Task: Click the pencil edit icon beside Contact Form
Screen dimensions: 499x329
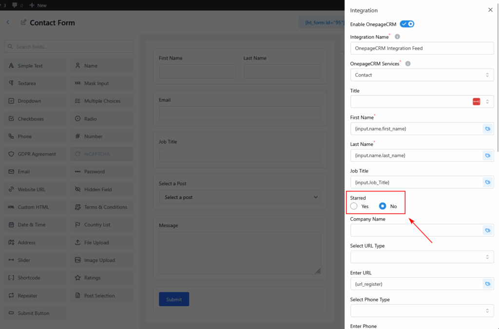Action: pos(23,22)
